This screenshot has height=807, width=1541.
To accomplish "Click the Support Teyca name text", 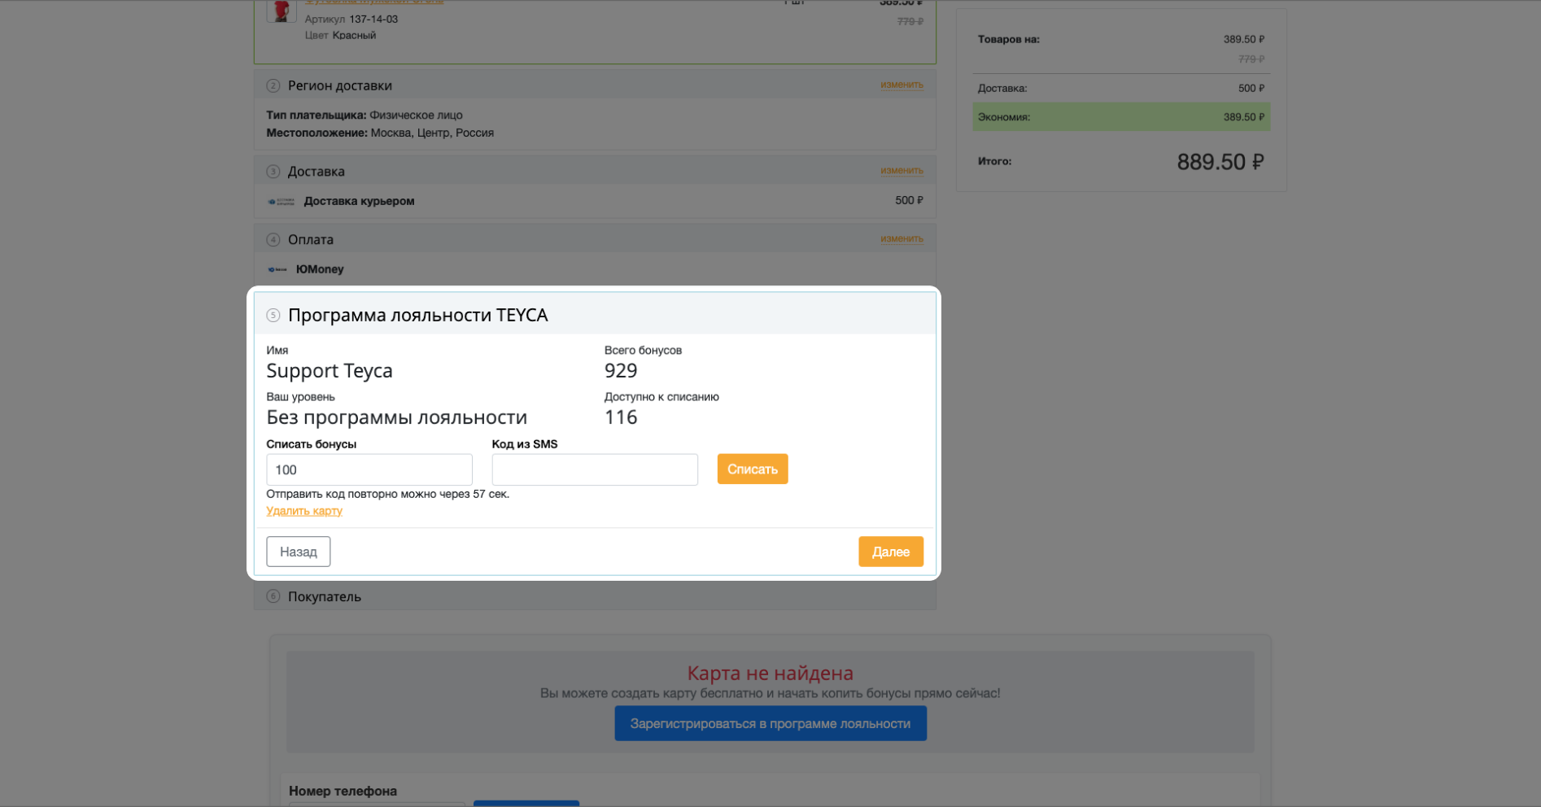I will click(330, 371).
